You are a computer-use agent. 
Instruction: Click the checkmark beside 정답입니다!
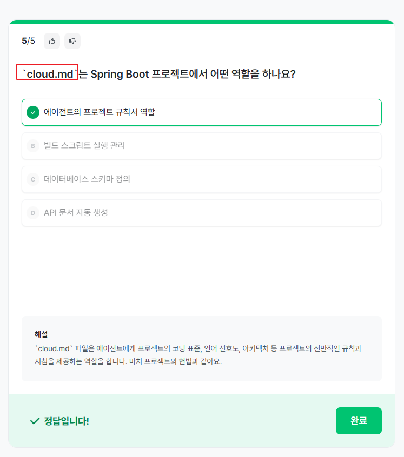pyautogui.click(x=35, y=421)
